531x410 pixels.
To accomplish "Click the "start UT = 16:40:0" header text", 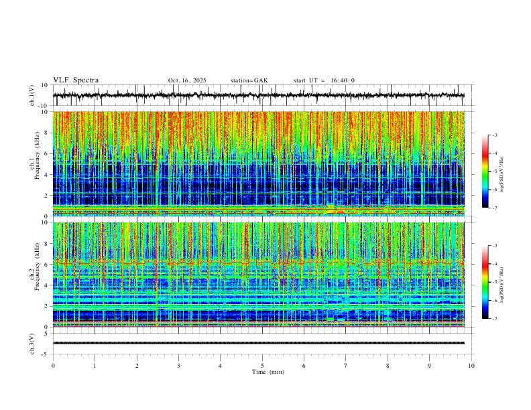I will (x=324, y=80).
